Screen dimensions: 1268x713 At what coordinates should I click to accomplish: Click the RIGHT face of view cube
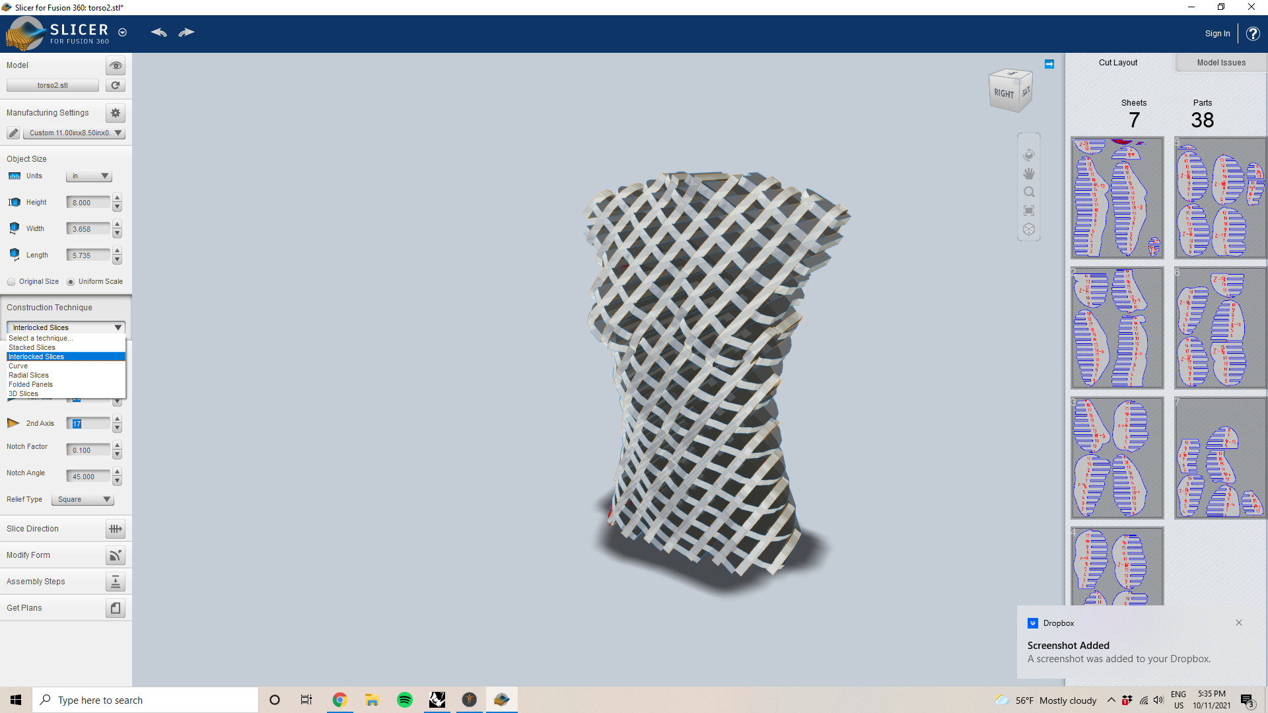[1004, 94]
